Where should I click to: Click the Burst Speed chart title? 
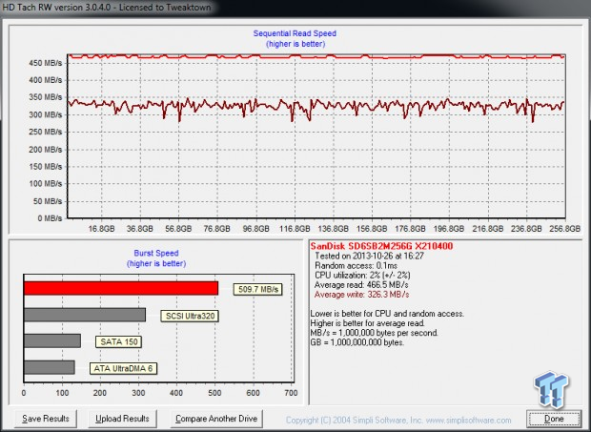(x=156, y=253)
